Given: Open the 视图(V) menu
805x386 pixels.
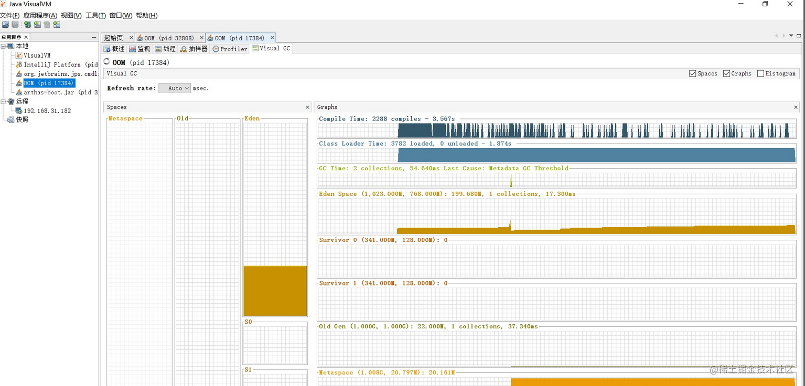Looking at the screenshot, I should (71, 16).
